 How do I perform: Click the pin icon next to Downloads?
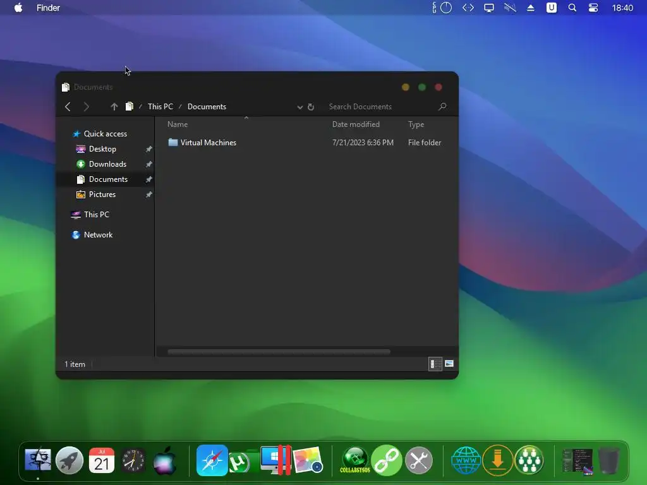[149, 164]
